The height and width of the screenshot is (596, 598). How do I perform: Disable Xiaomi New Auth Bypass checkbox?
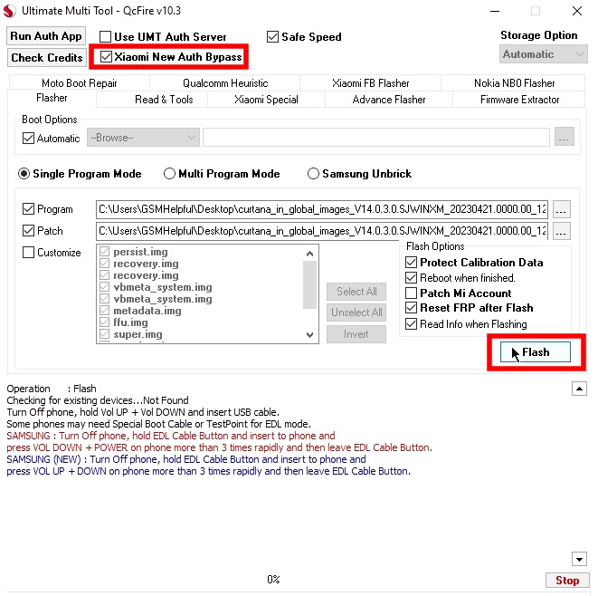tap(106, 57)
